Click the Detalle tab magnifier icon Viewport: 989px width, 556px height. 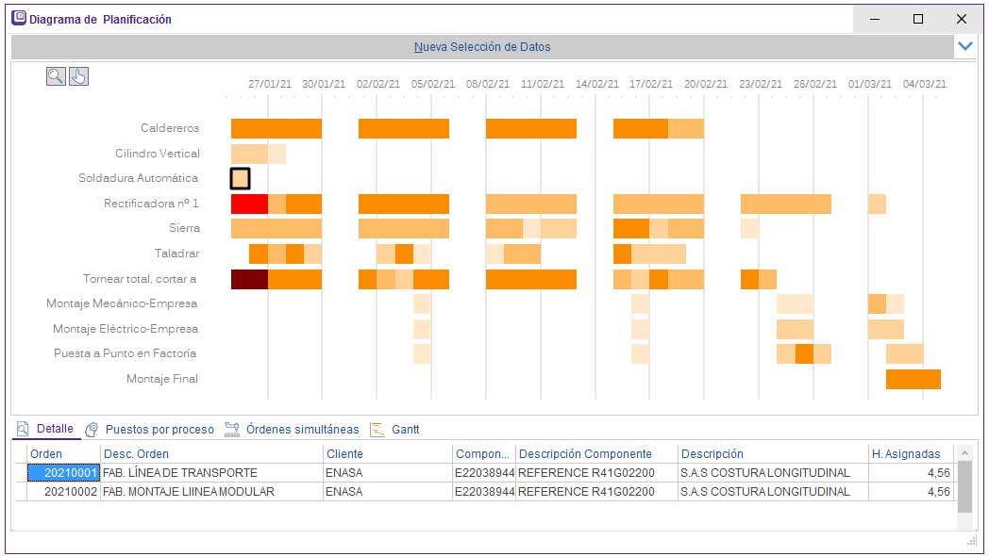23,429
